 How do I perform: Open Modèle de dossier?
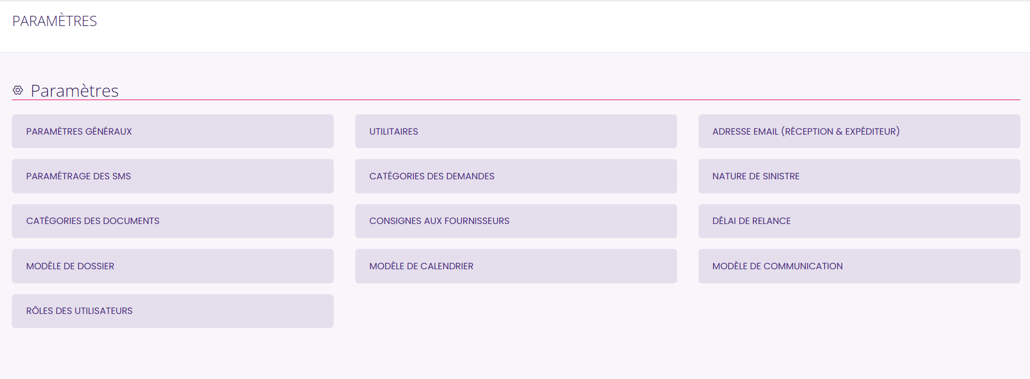173,266
